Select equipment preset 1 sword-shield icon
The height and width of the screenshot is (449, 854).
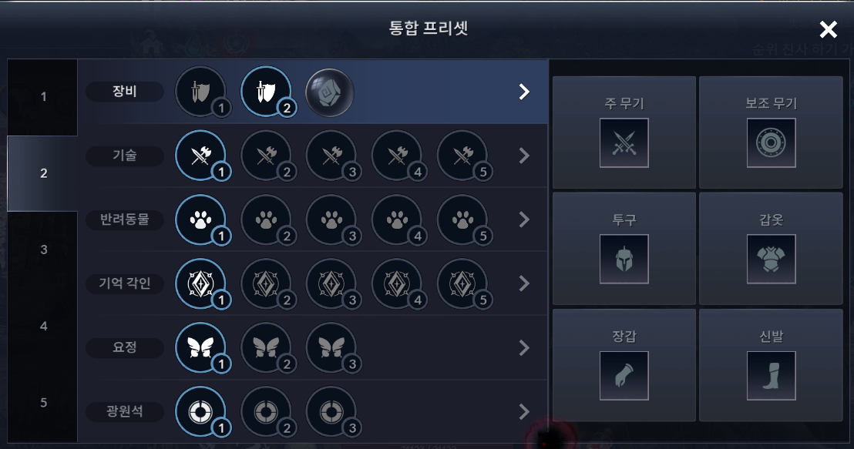click(x=201, y=92)
